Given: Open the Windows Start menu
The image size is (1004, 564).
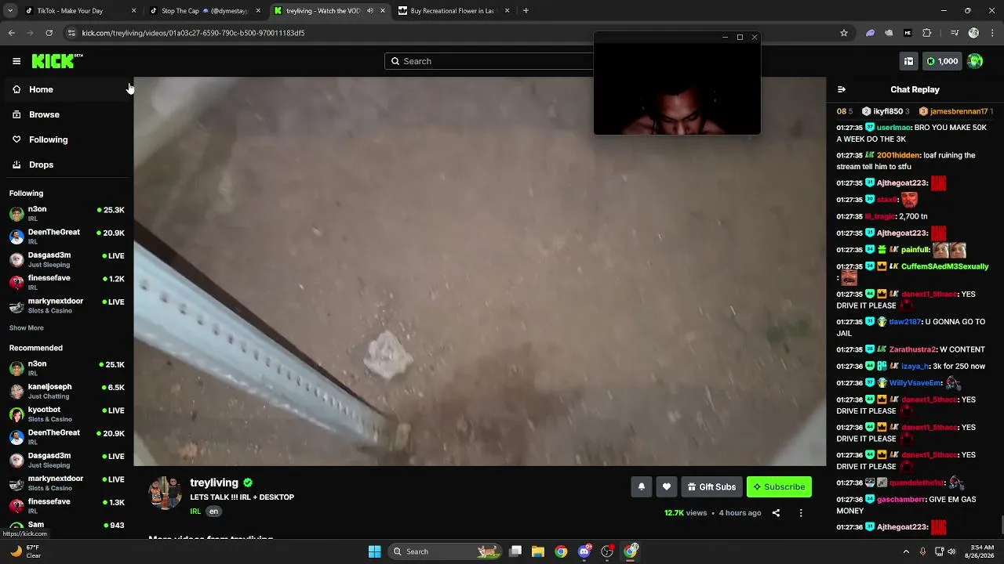Looking at the screenshot, I should 375,551.
